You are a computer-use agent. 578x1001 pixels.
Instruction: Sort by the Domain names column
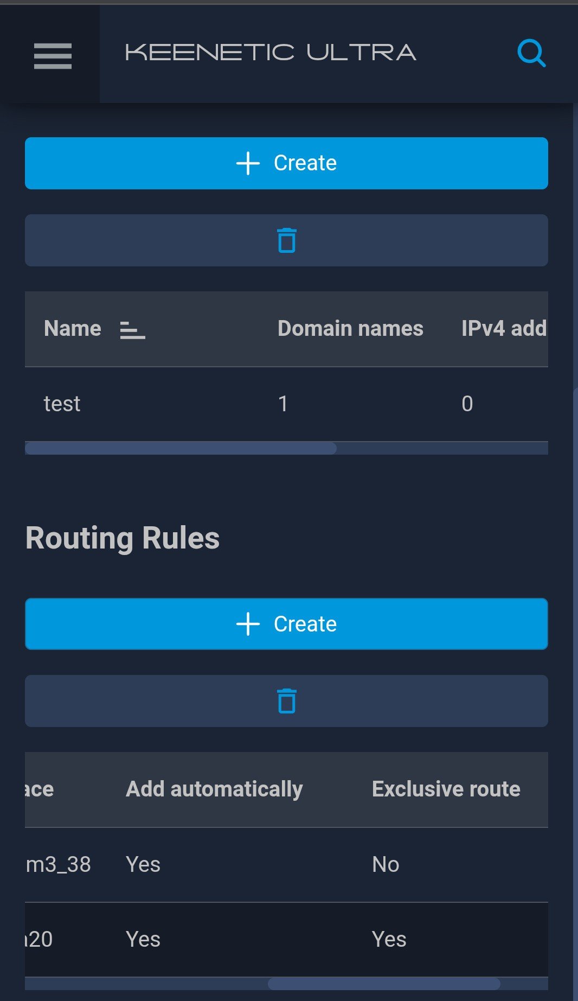coord(350,329)
